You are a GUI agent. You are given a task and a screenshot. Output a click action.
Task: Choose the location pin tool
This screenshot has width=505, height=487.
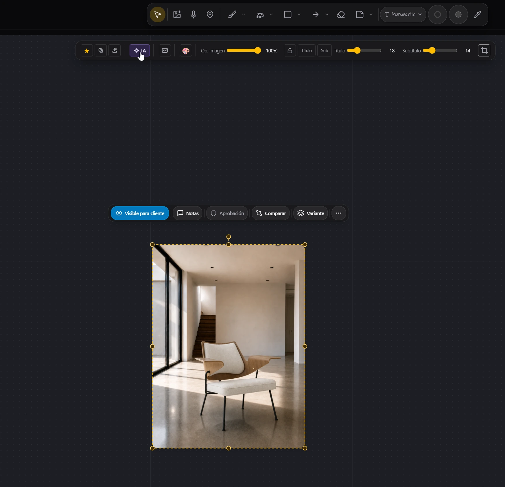[x=210, y=14]
